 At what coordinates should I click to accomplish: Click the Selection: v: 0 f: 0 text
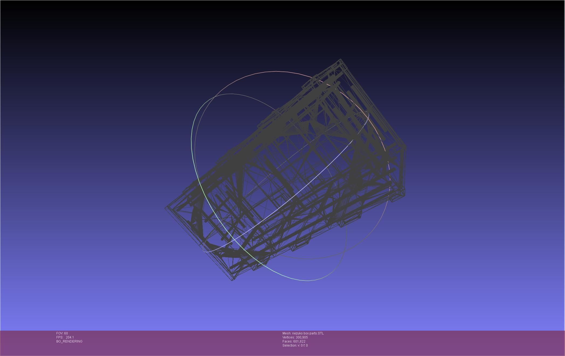click(295, 345)
